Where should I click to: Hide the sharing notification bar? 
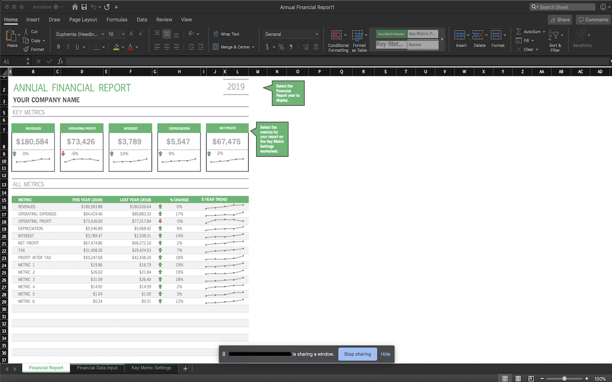(385, 354)
